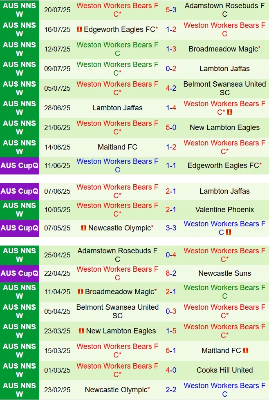Open Lambton Jaffas from the 09/07/25 match
This screenshot has width=269, height=400.
click(224, 69)
